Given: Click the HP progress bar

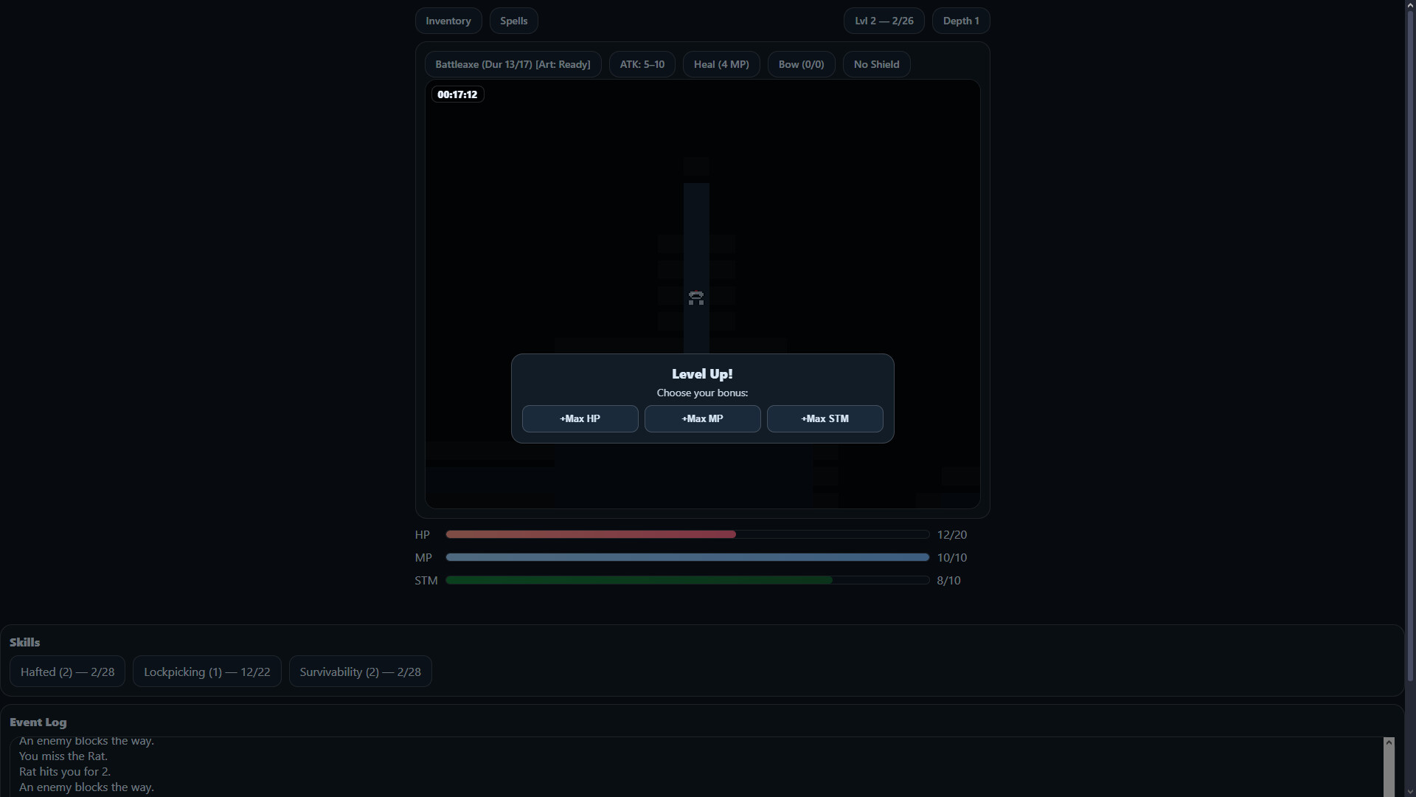Looking at the screenshot, I should point(686,534).
